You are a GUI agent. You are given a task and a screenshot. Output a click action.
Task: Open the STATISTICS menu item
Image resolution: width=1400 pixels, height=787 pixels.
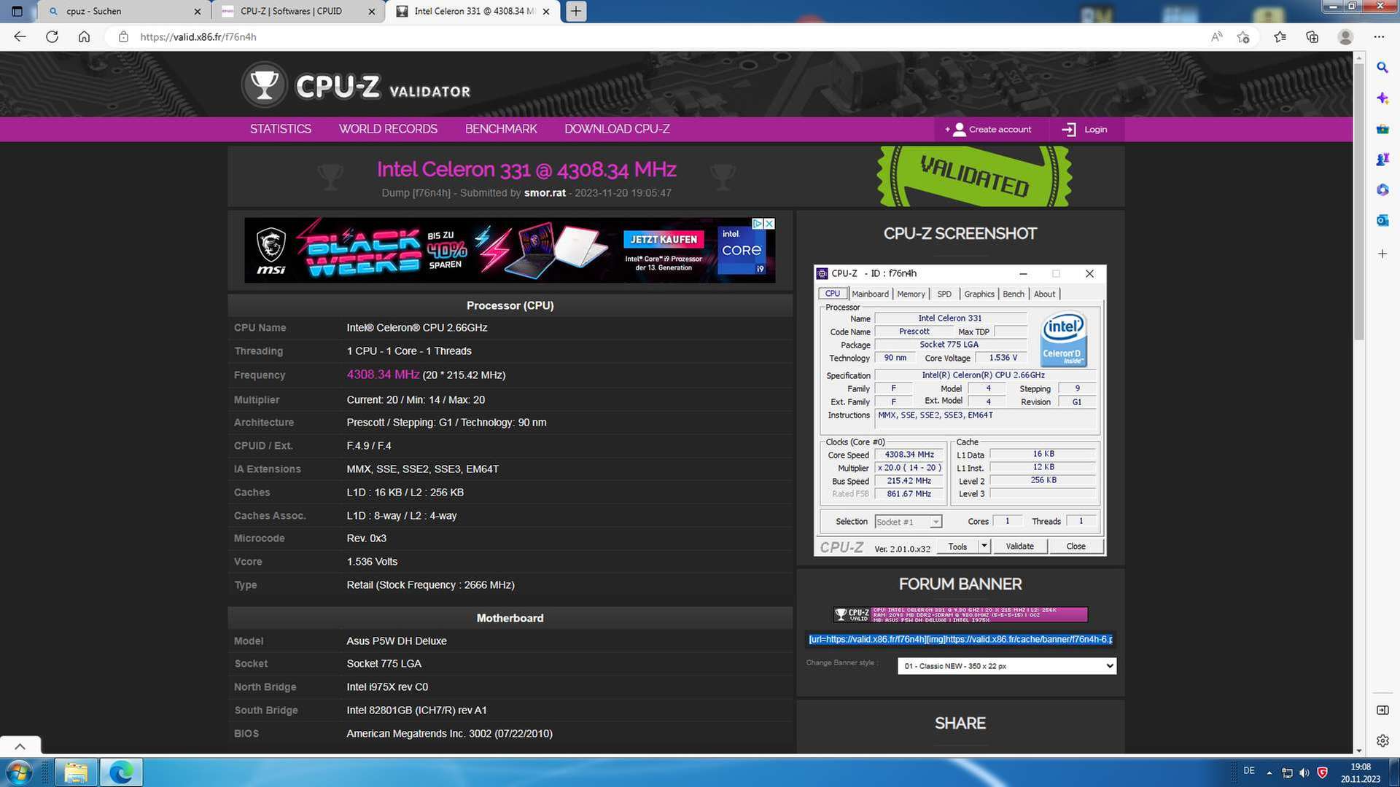280,129
